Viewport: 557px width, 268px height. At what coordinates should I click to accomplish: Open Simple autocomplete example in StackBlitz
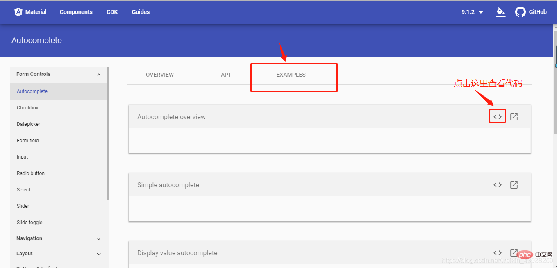pyautogui.click(x=514, y=185)
